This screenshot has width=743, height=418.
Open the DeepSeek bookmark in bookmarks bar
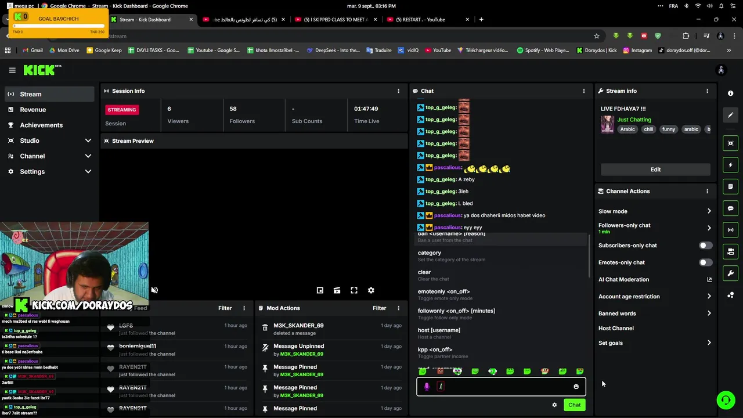(x=334, y=51)
